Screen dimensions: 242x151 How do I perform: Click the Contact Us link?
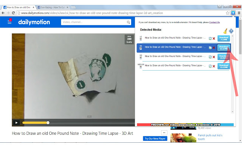click(214, 22)
